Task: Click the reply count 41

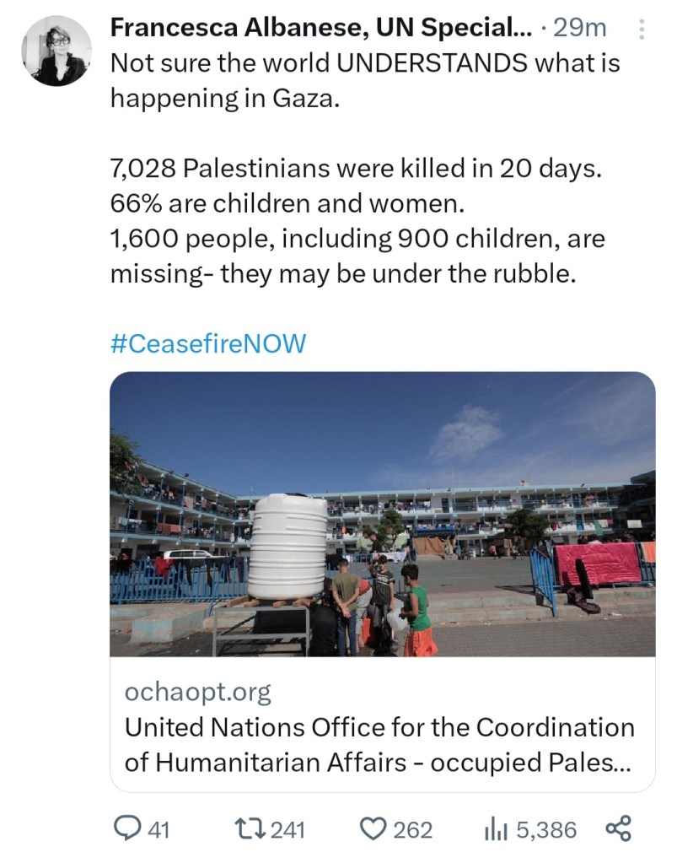Action: click(x=159, y=831)
